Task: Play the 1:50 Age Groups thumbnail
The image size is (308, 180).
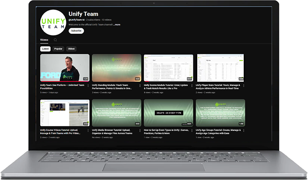Action: (x=220, y=113)
